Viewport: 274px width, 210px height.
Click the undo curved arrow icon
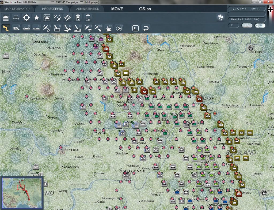tap(146, 28)
